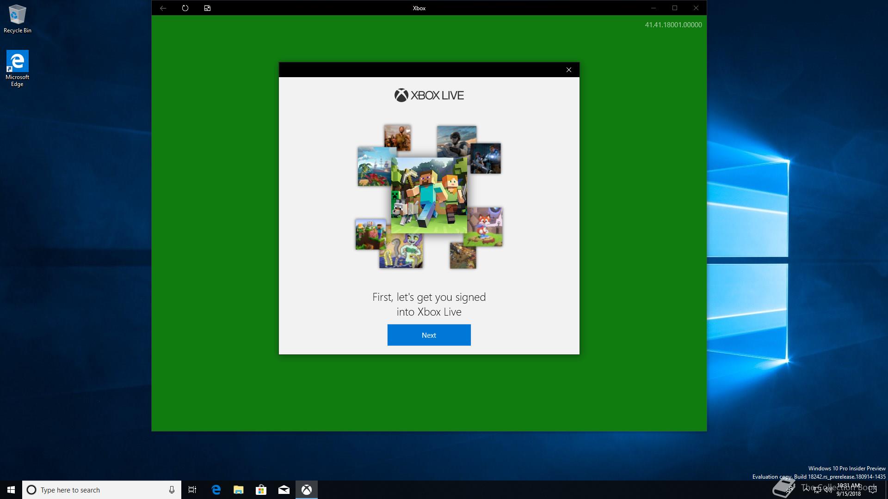The width and height of the screenshot is (888, 499).
Task: Click the strategy battlefield game thumbnail
Action: coord(463,256)
